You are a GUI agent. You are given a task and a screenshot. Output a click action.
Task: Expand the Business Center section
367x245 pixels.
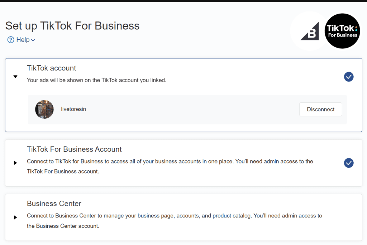click(15, 217)
